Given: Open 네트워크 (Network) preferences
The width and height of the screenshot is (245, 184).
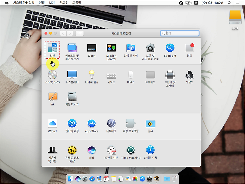Looking at the screenshot, I should 111,126.
